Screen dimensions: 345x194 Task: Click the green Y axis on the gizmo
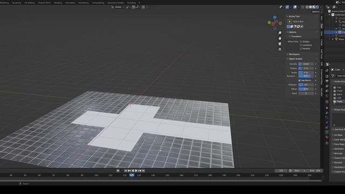[269, 22]
